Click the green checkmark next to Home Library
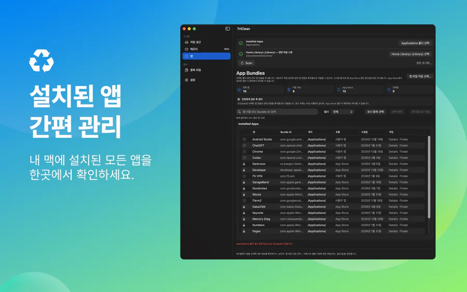Image resolution: width=467 pixels, height=292 pixels. pos(241,54)
